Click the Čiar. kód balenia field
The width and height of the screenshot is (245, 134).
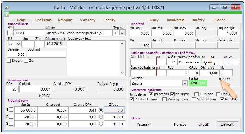pos(148,73)
